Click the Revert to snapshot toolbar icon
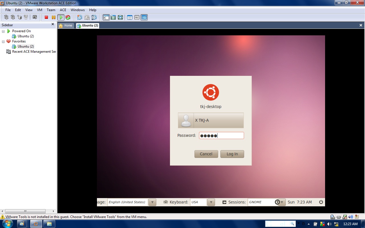The image size is (365, 228). tap(87, 17)
